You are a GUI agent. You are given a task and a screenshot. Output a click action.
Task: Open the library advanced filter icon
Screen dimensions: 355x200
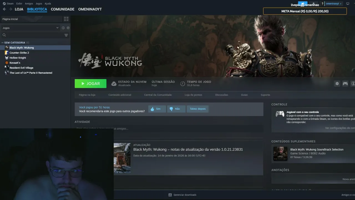point(66,35)
